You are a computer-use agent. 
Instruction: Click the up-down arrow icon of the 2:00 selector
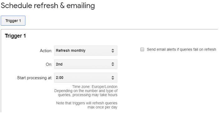(x=113, y=78)
